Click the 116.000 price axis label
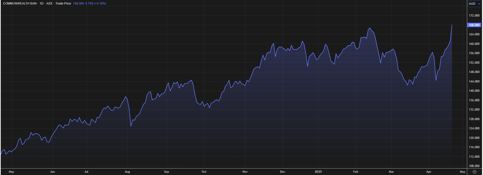The width and height of the screenshot is (483, 175). tap(474, 147)
